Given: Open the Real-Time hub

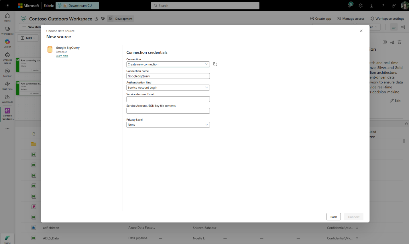Looking at the screenshot, I should click(x=7, y=85).
